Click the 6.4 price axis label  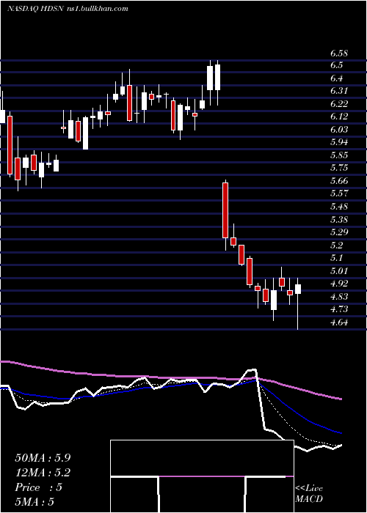click(x=337, y=78)
